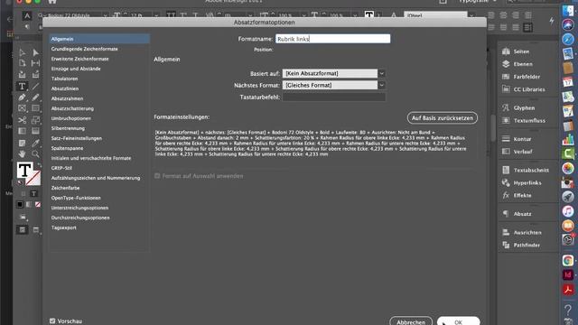Select the Type tool
This screenshot has height=325, width=578.
[x=22, y=87]
